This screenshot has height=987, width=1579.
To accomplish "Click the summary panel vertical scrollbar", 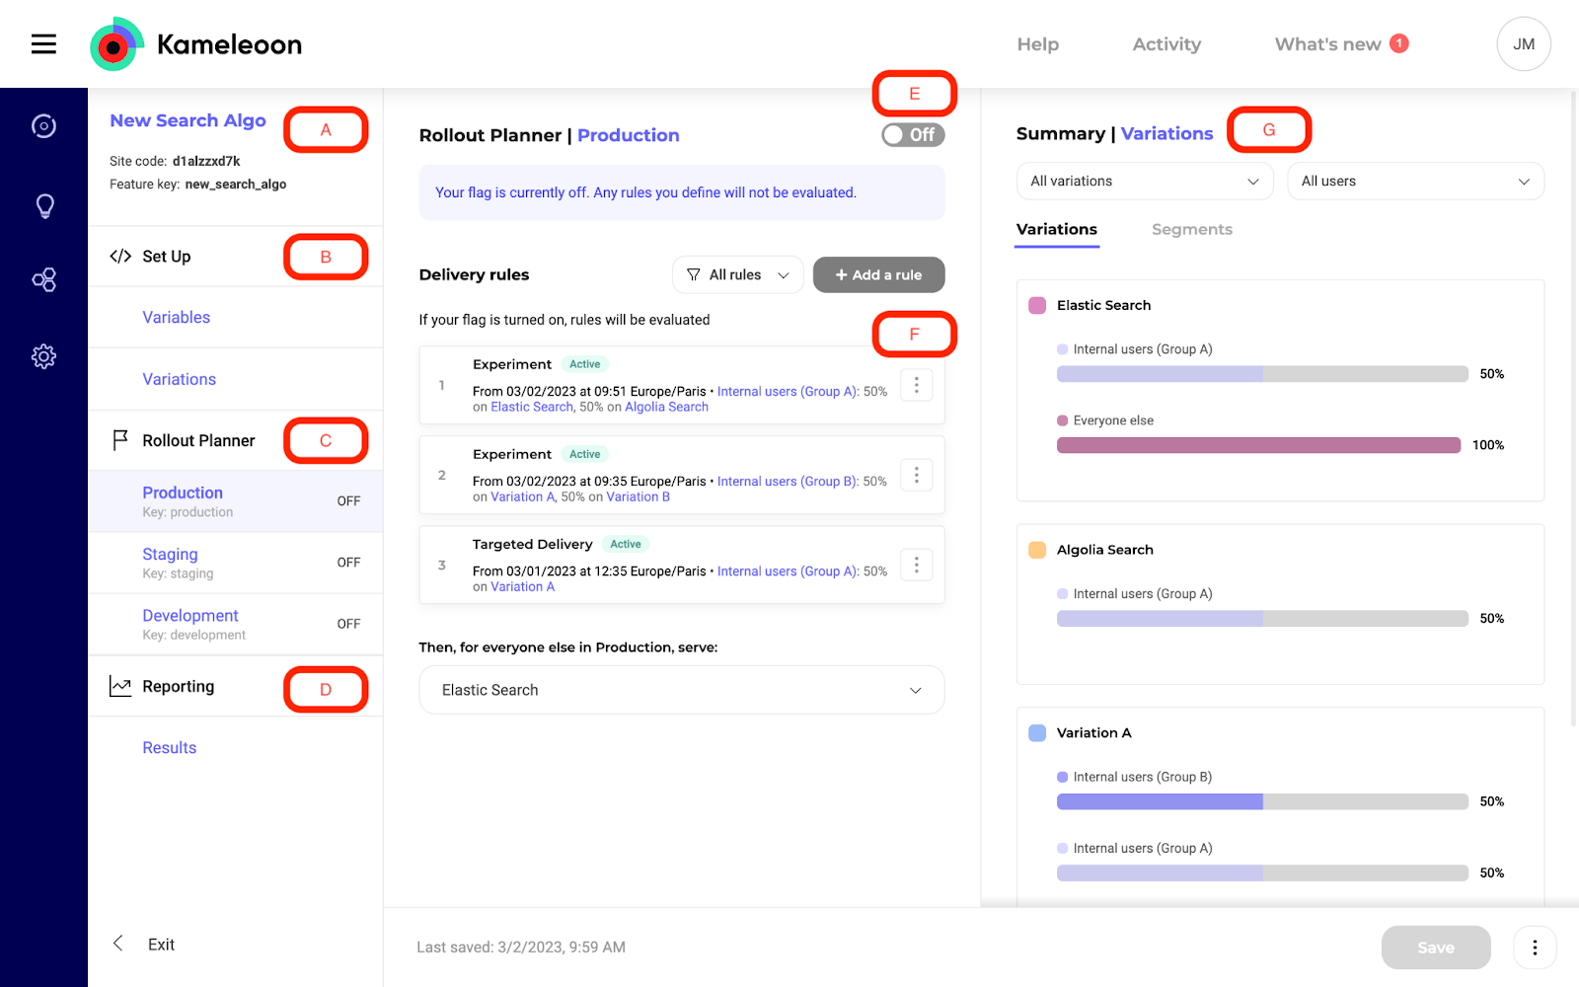I will (1574, 410).
